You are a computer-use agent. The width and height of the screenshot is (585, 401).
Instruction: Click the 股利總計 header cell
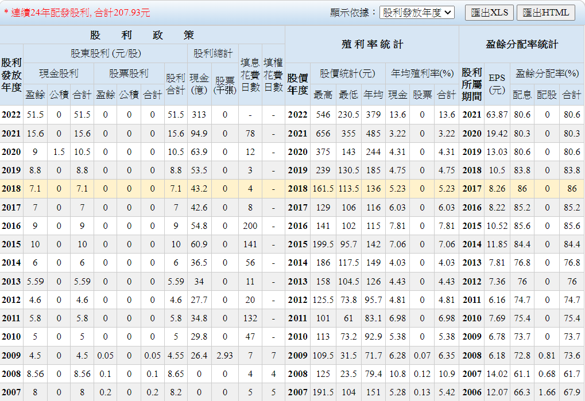[211, 53]
